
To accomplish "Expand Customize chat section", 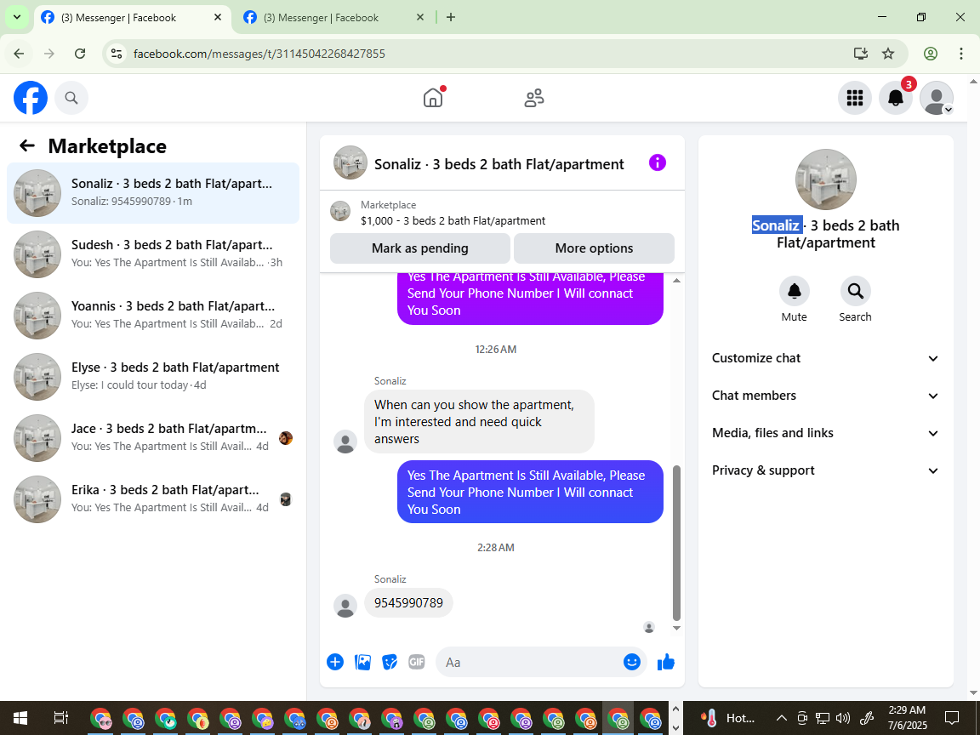I will [826, 358].
